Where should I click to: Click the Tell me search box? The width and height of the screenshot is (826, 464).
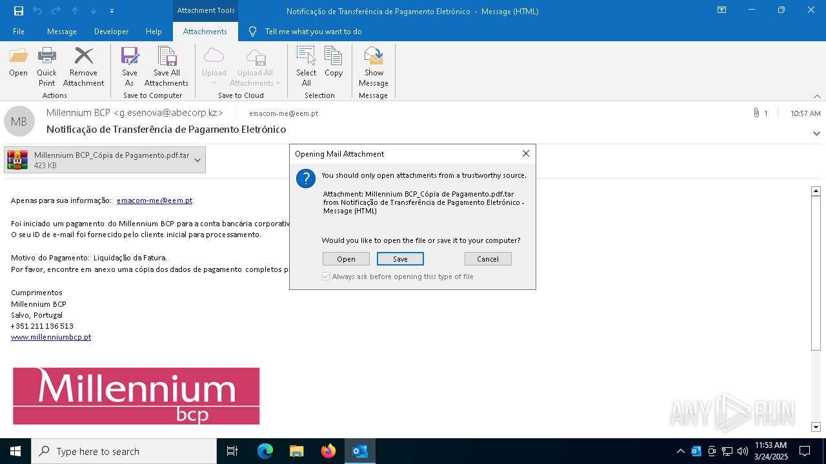click(x=313, y=31)
